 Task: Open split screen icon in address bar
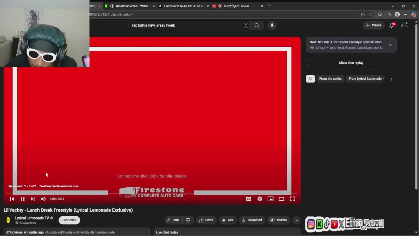[x=363, y=14]
